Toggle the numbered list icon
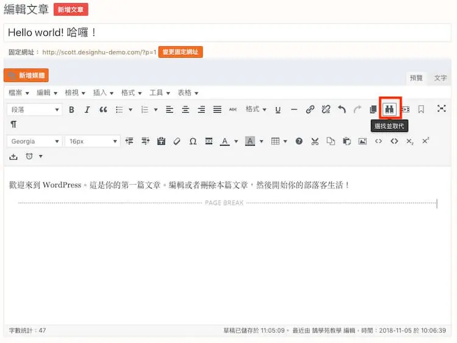 click(145, 109)
